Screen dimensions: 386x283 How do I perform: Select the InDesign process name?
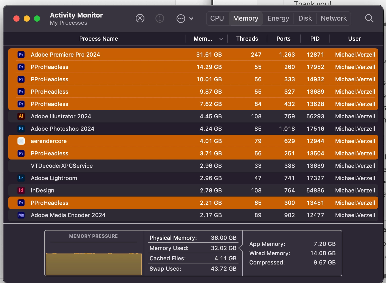pyautogui.click(x=42, y=190)
